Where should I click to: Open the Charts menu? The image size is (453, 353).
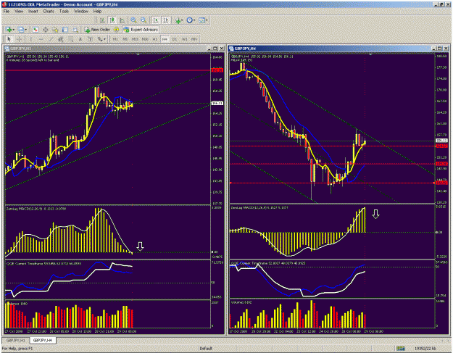pyautogui.click(x=49, y=11)
